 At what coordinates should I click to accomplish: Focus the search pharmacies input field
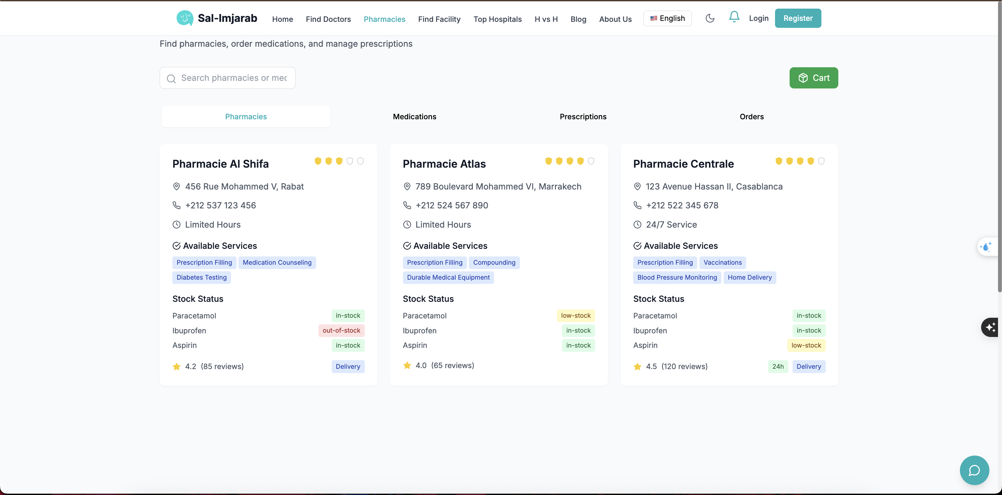(234, 78)
